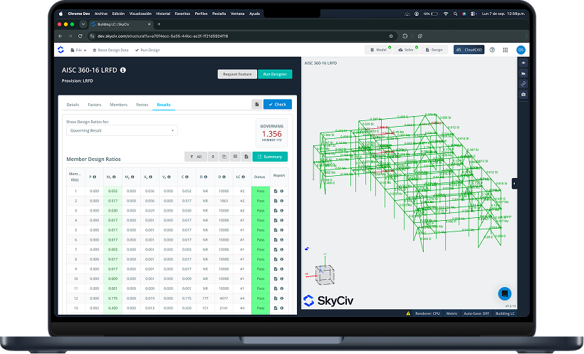This screenshot has height=354, width=584.
Task: Click the view orientation cube
Action: coord(324,275)
